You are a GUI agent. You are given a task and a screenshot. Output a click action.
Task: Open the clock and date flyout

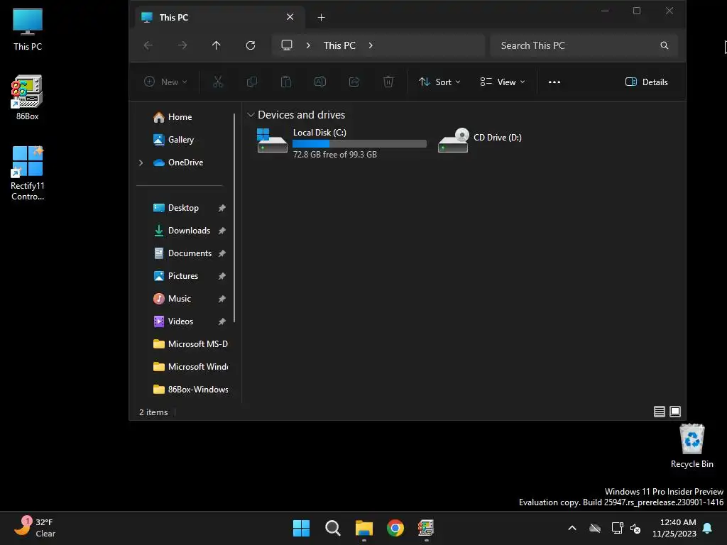(x=674, y=528)
